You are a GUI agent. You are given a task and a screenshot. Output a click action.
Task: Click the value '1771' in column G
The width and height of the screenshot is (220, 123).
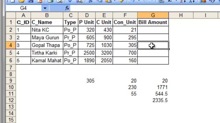pyautogui.click(x=162, y=87)
